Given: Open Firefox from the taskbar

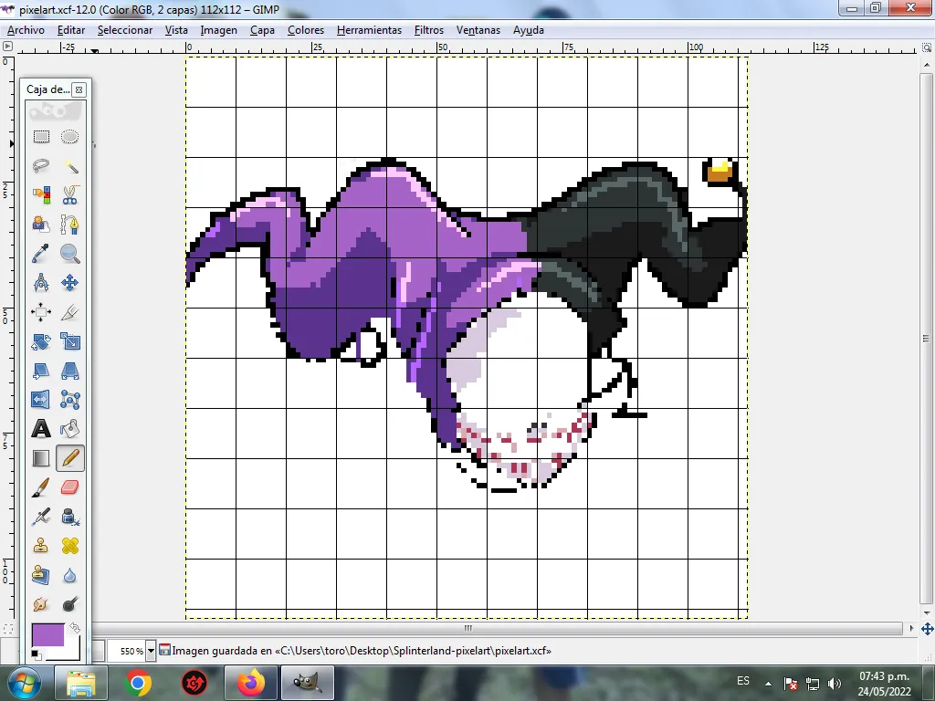Looking at the screenshot, I should (250, 683).
